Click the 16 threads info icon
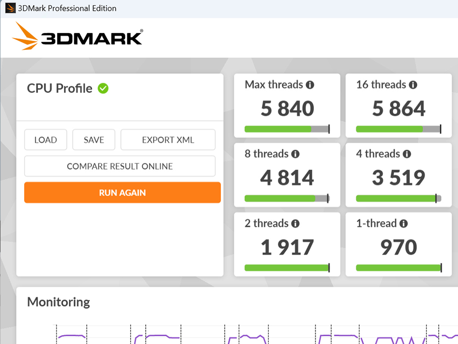This screenshot has height=344, width=458. pyautogui.click(x=413, y=85)
